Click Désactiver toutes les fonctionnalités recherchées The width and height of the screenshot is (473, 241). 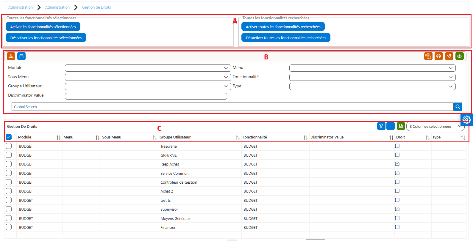click(x=286, y=38)
